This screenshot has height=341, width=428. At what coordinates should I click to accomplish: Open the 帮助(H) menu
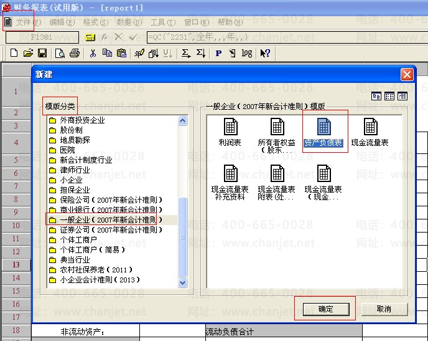[230, 22]
